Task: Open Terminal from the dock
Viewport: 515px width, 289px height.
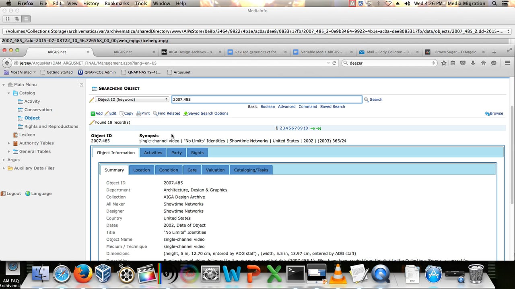Action: (295, 275)
